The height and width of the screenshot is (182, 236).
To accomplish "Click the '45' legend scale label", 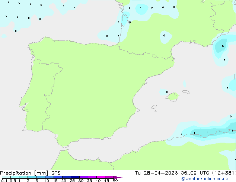I will [106, 181].
